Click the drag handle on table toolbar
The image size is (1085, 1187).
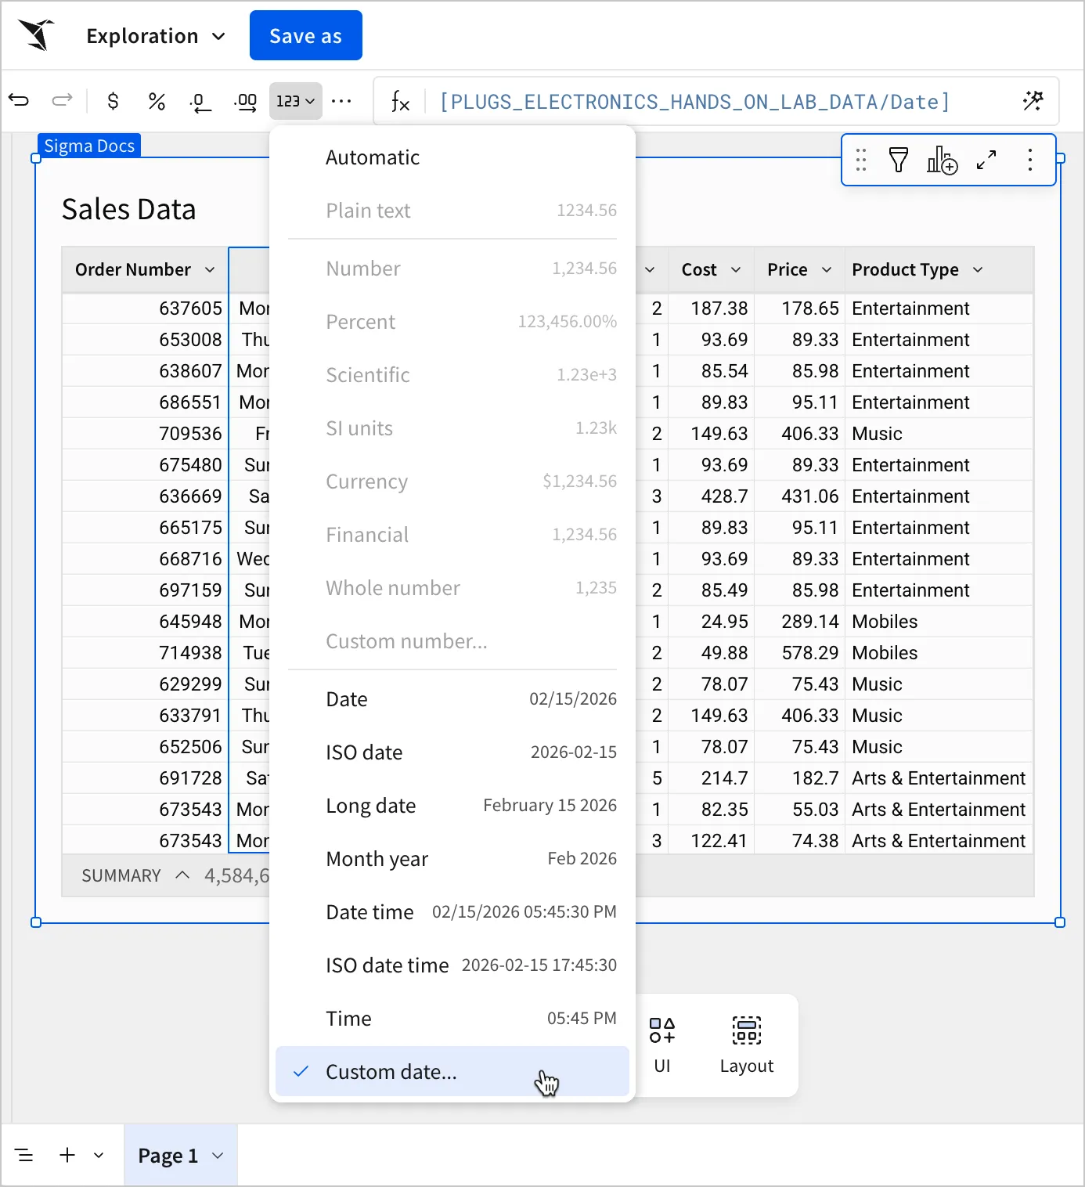click(861, 160)
